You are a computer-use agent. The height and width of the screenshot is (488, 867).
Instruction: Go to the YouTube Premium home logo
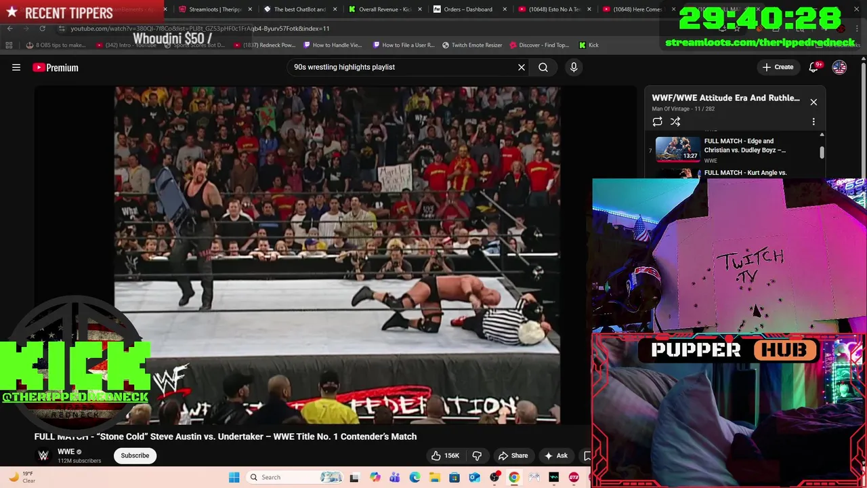tap(56, 67)
